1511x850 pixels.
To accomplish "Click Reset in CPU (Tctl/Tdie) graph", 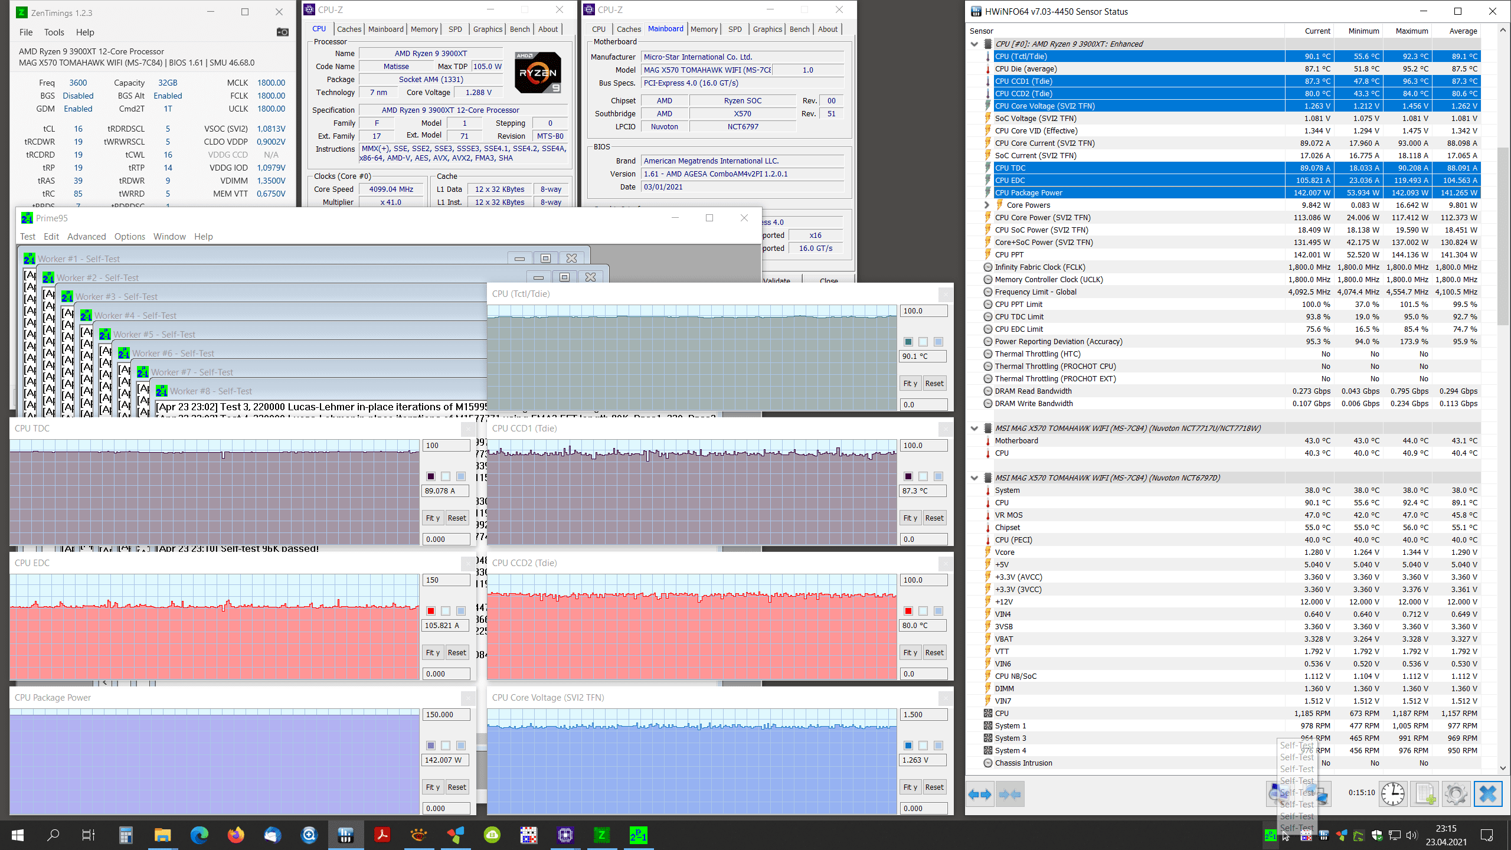I will [934, 383].
